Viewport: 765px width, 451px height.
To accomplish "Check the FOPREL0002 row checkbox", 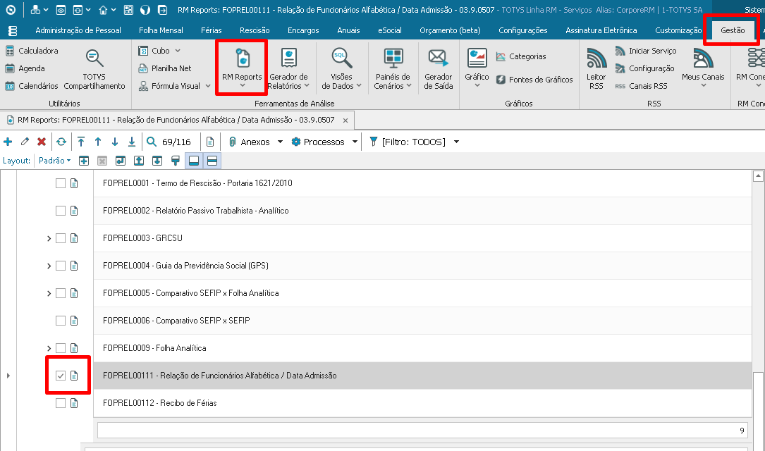I will (61, 211).
